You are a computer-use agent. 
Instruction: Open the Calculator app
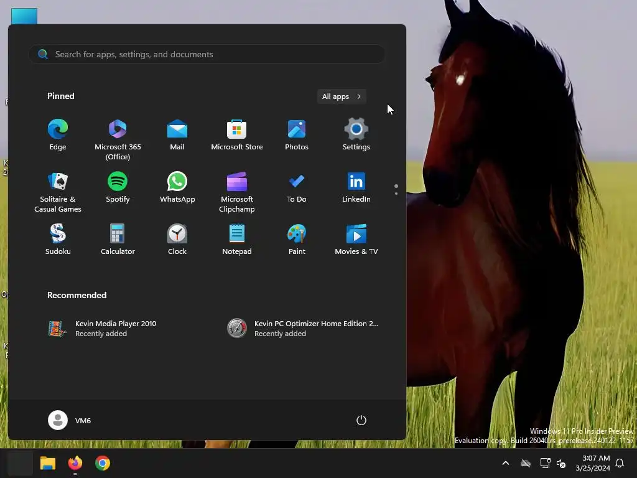pos(118,240)
